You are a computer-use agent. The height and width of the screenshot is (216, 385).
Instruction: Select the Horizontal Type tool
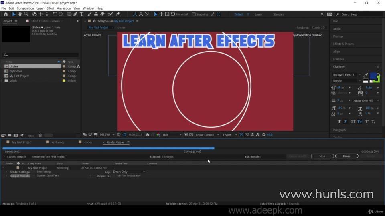point(82,14)
